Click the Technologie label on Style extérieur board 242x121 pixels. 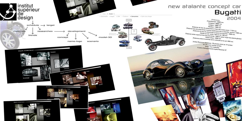pyautogui.click(x=26, y=78)
